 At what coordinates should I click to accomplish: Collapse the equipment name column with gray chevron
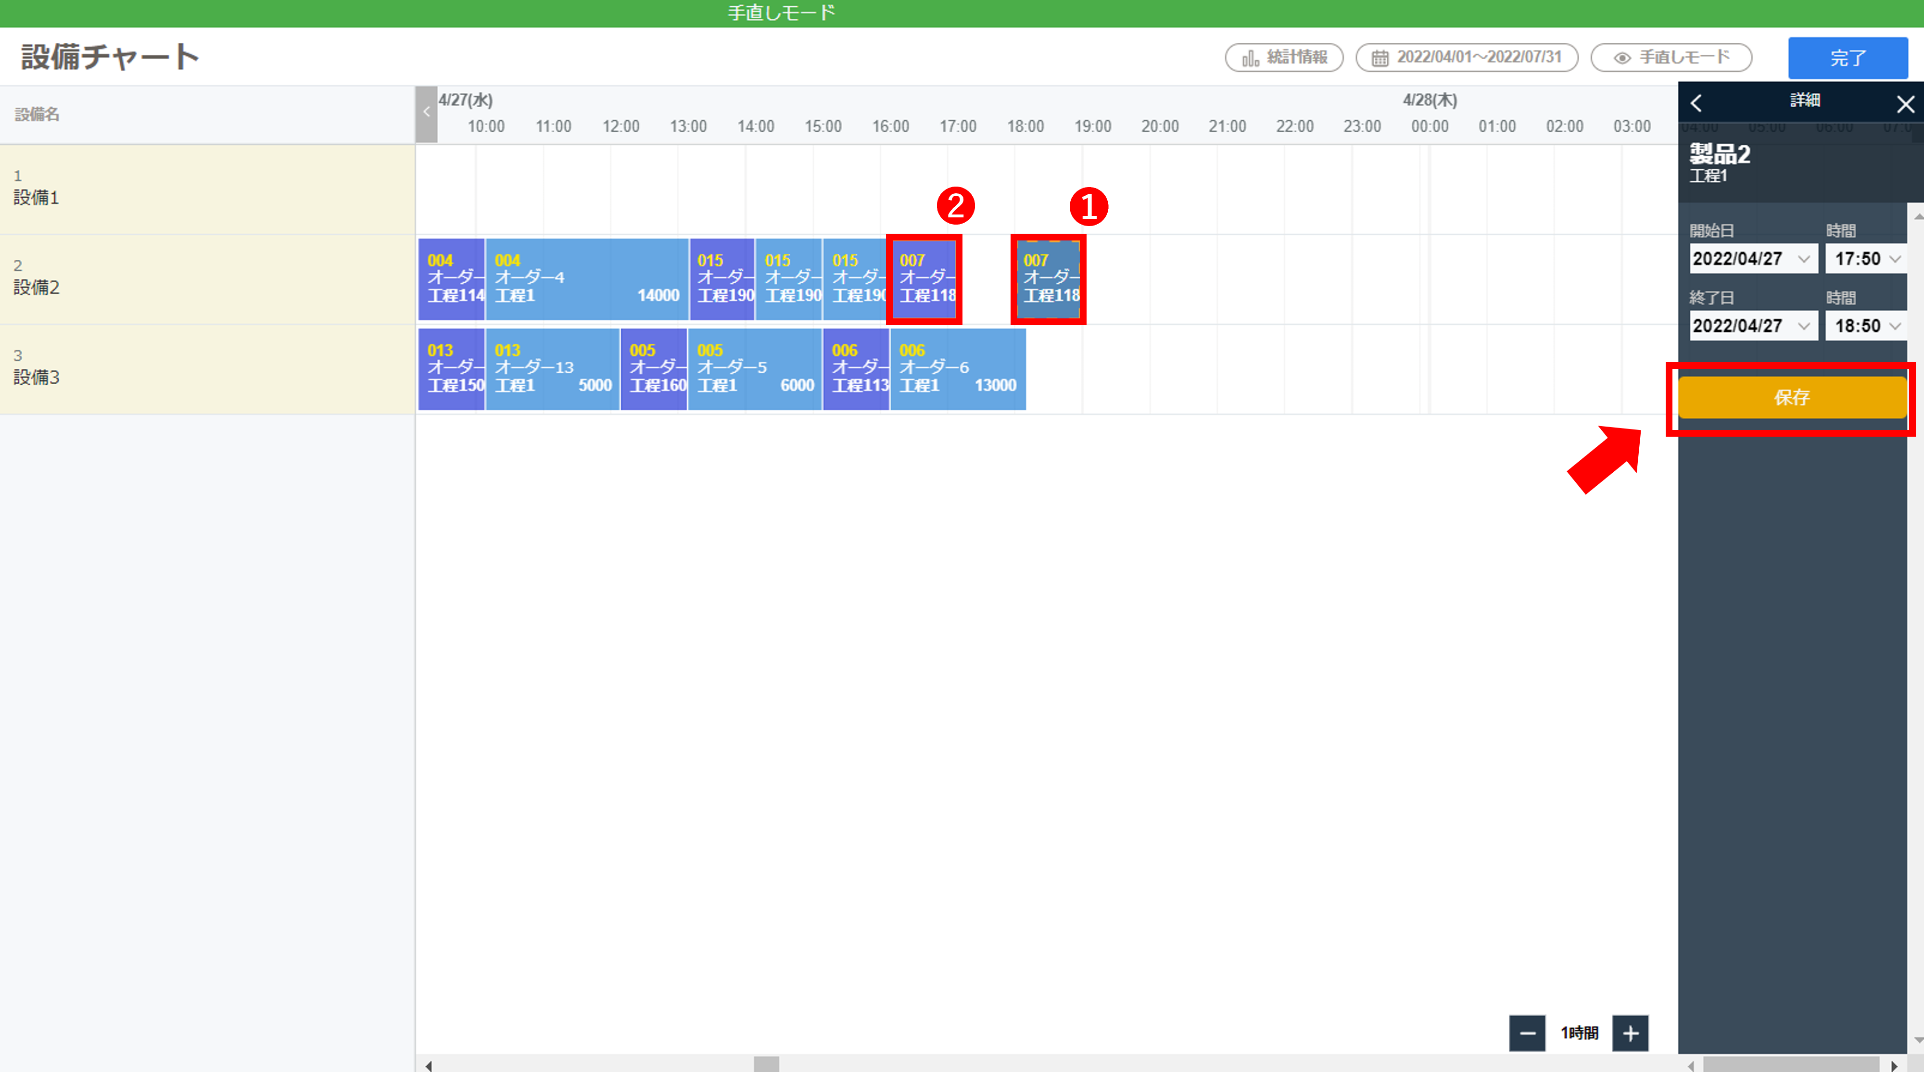(x=427, y=114)
